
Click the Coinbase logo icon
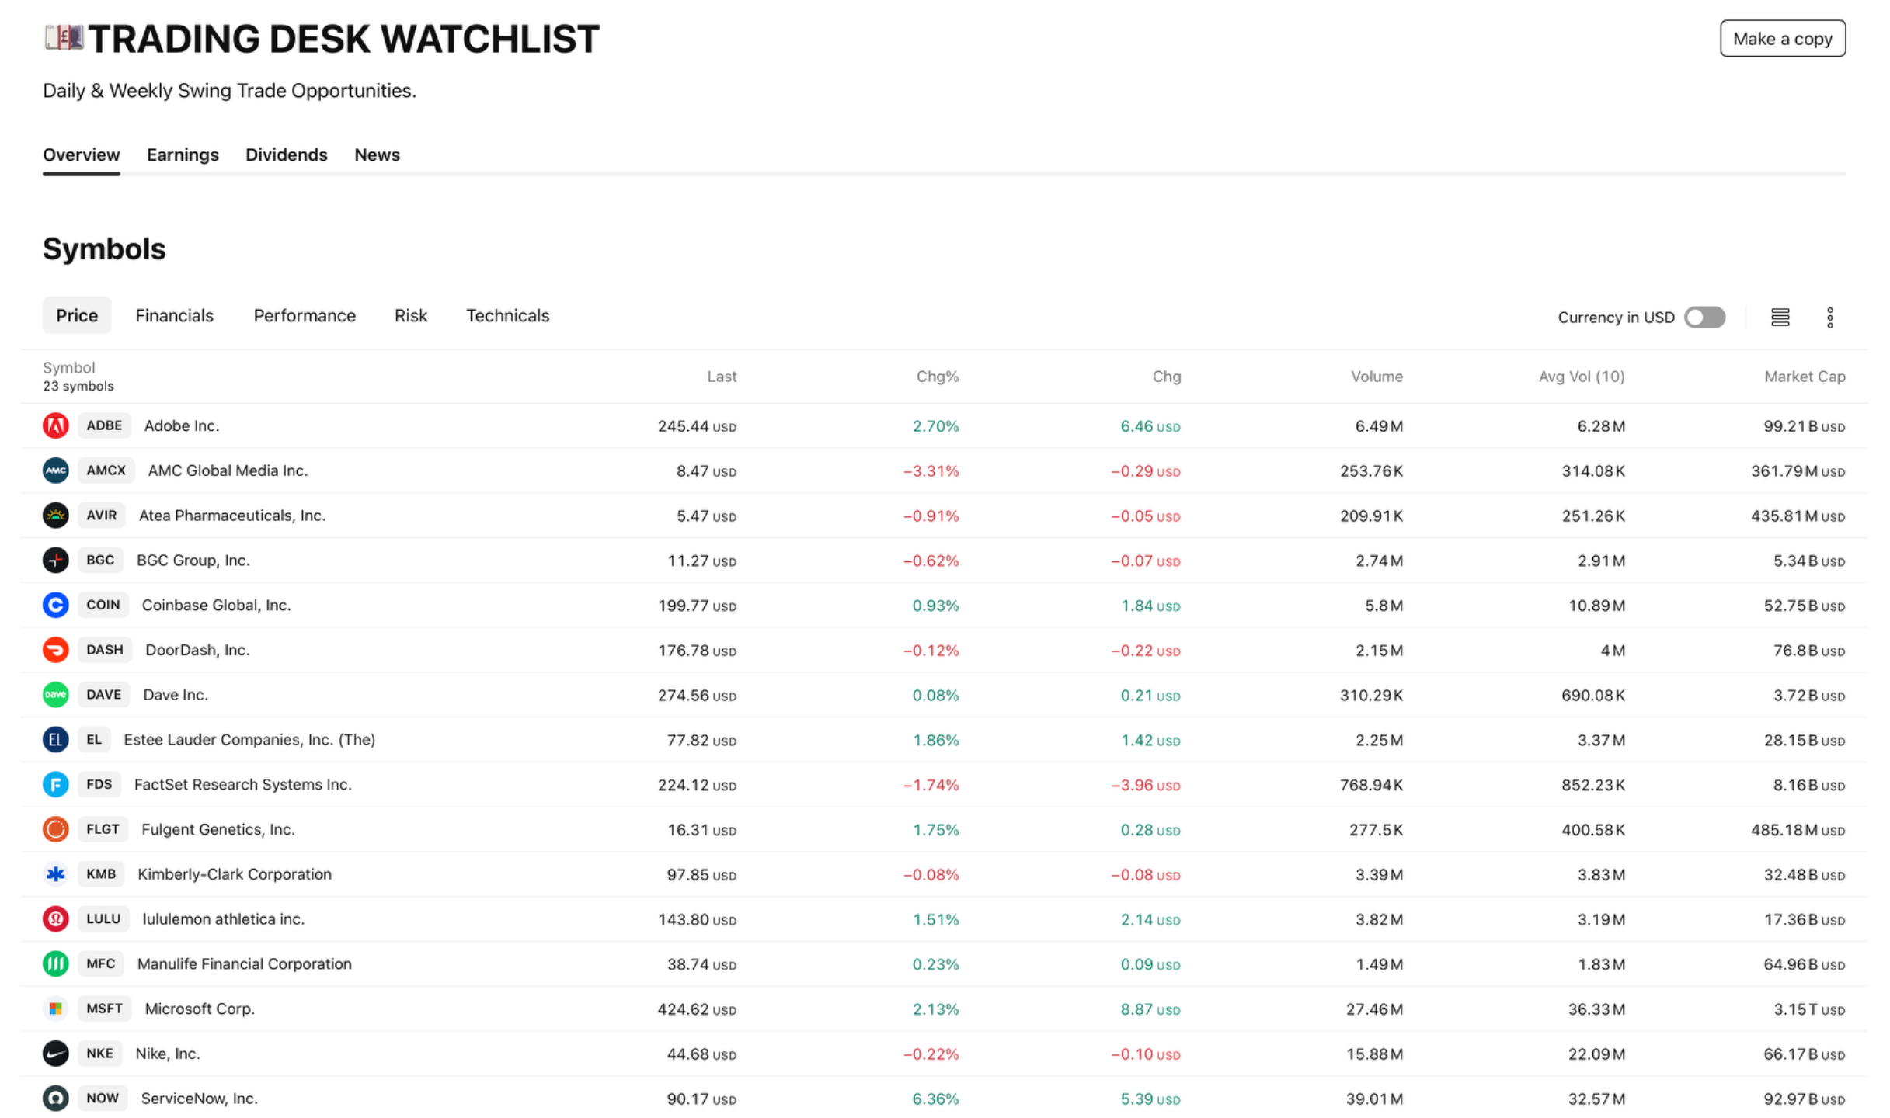[55, 606]
